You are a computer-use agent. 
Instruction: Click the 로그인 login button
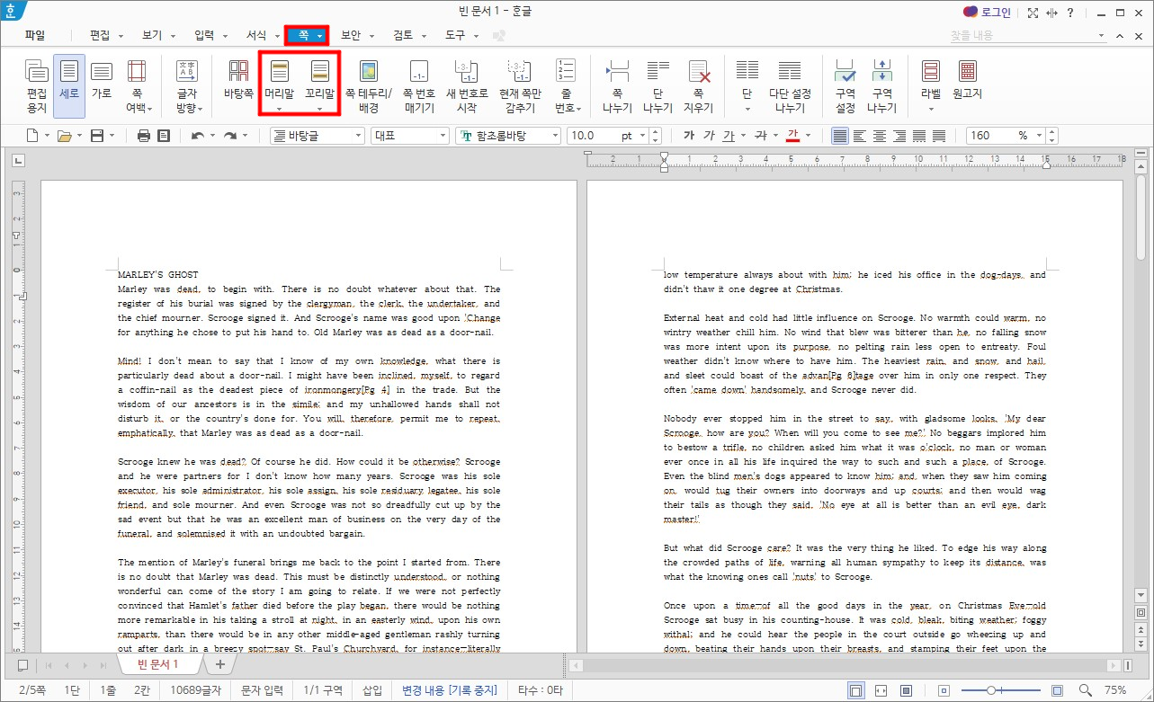(987, 13)
